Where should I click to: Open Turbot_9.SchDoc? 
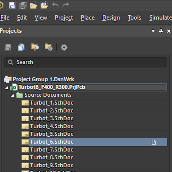[x=52, y=165]
